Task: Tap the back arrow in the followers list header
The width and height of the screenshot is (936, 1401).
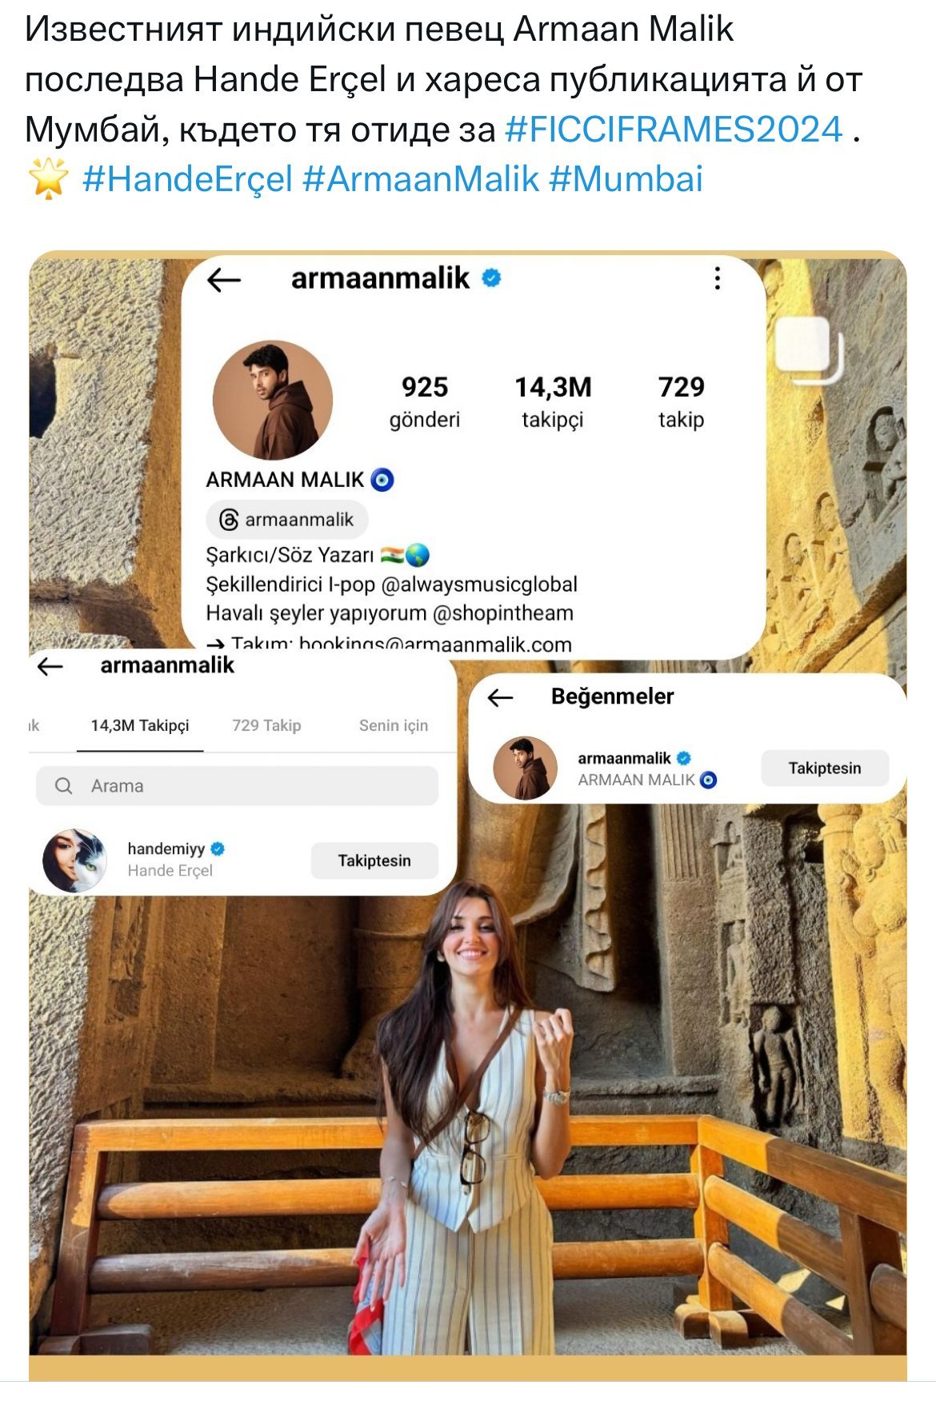Action: [50, 666]
